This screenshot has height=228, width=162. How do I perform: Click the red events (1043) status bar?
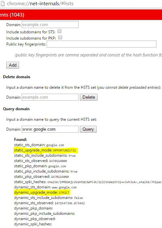click(81, 15)
